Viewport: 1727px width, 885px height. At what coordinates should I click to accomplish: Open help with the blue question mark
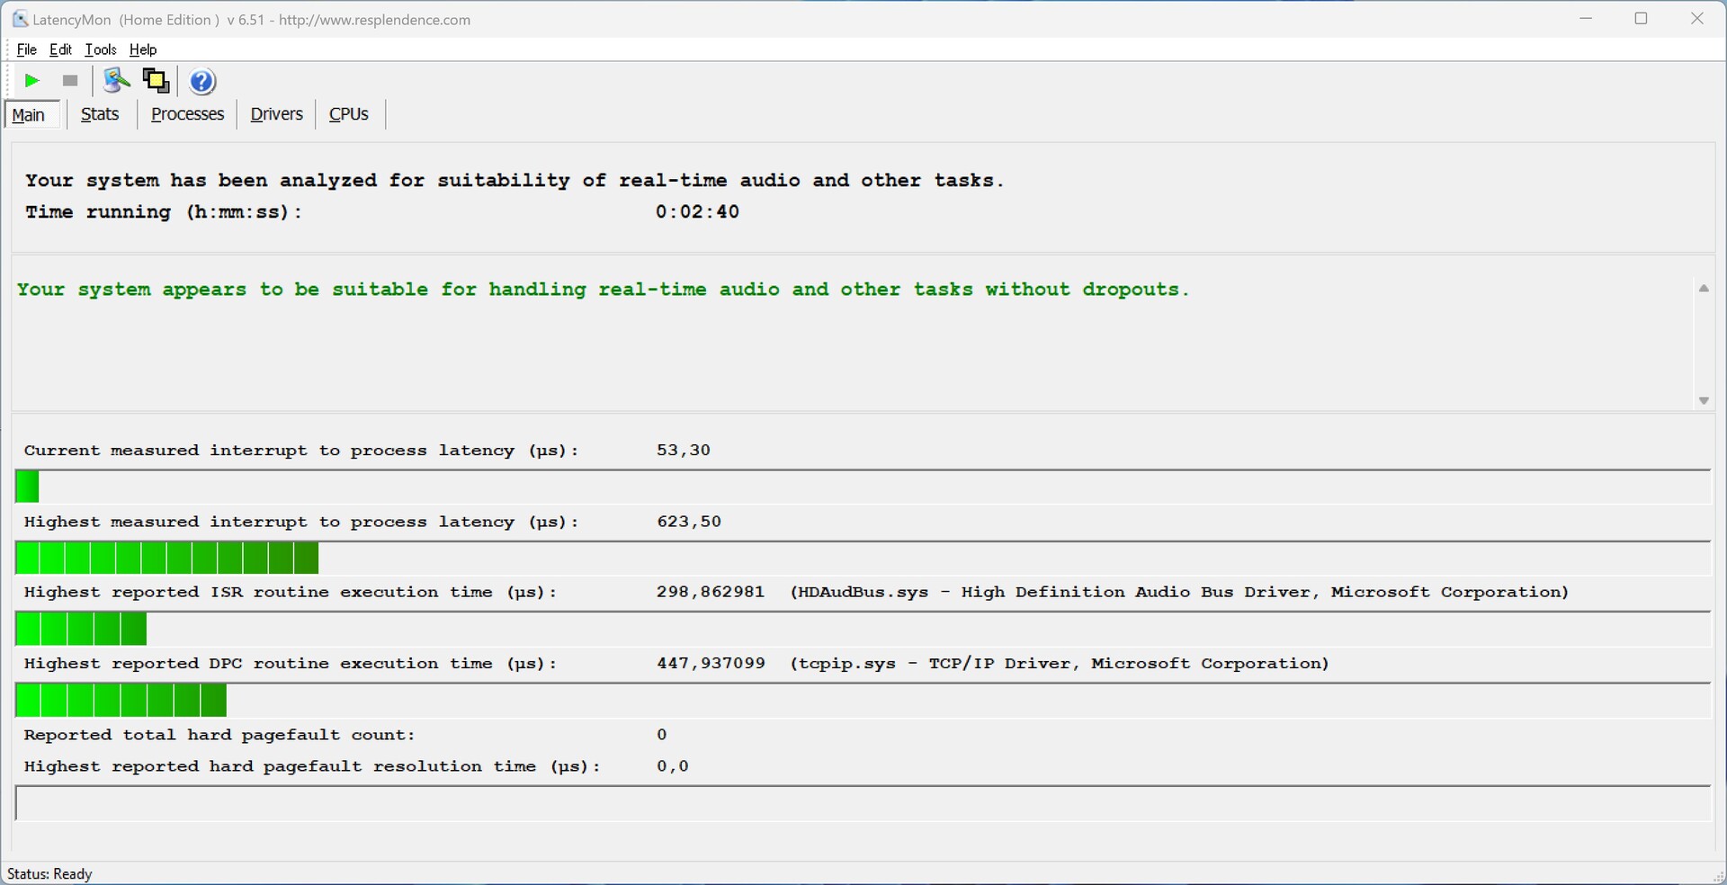[203, 82]
